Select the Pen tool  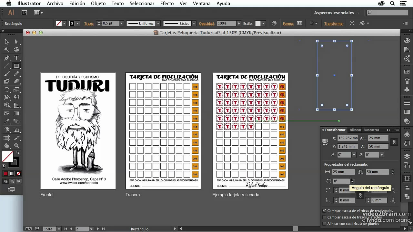pos(7,58)
